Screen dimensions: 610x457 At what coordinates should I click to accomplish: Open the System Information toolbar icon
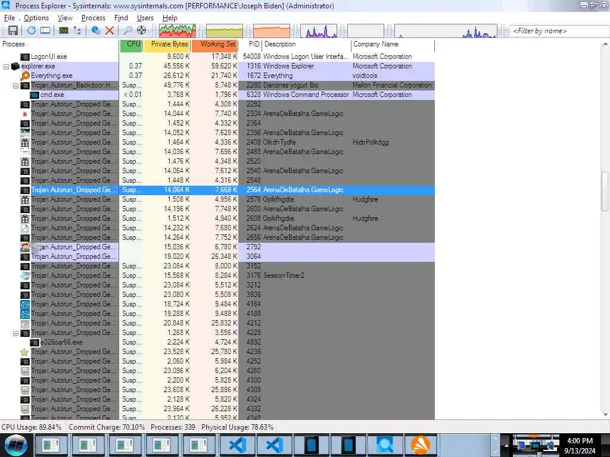pos(64,30)
